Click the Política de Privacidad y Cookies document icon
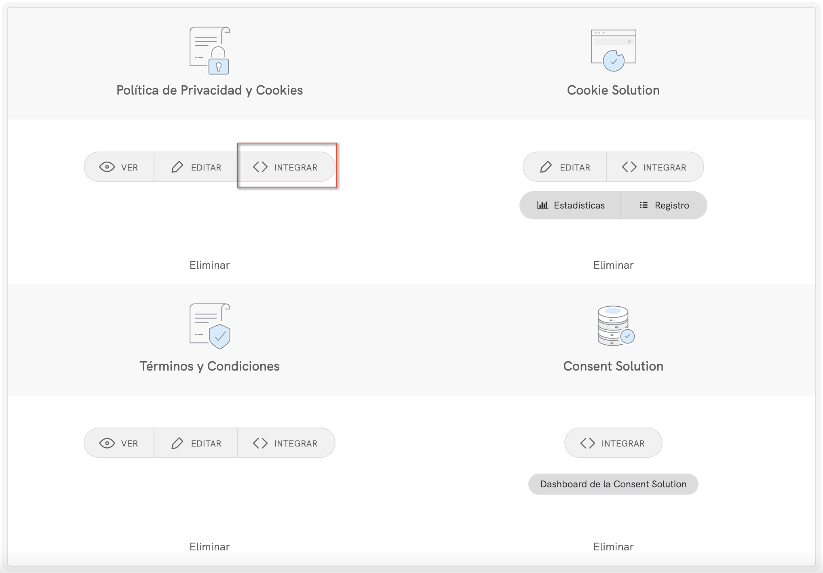Image resolution: width=823 pixels, height=573 pixels. click(x=209, y=50)
